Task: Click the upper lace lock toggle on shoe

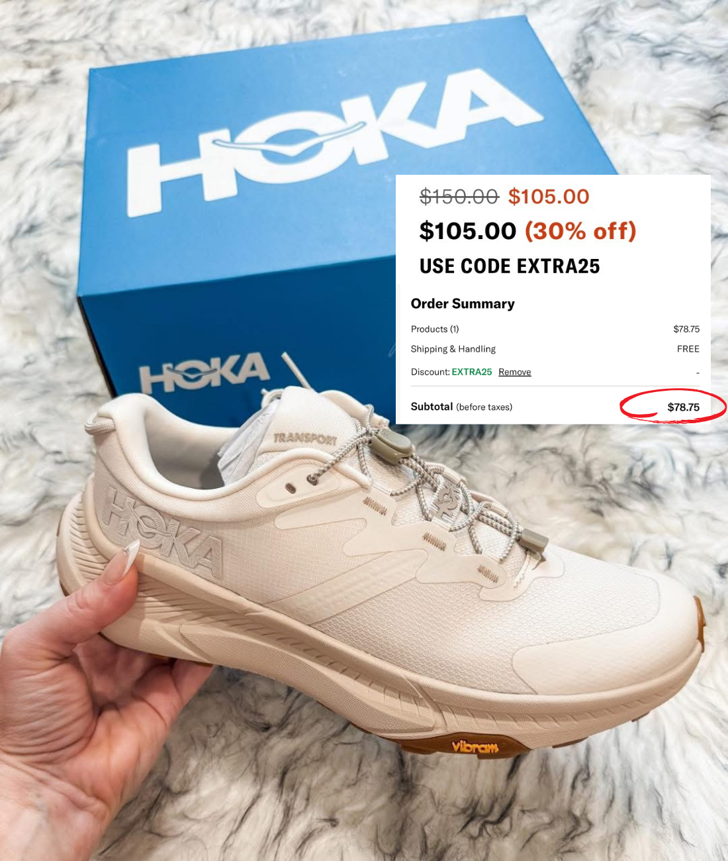Action: (390, 444)
